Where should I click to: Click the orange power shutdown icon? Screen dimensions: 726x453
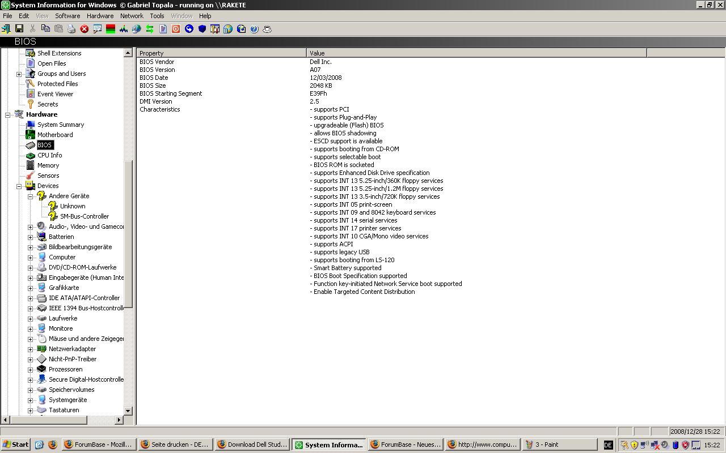click(x=176, y=29)
